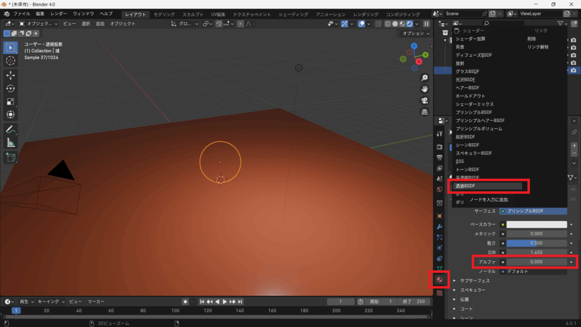Screen dimensions: 581x327
Task: Select the Move tool in the toolbar
Action: [x=10, y=75]
